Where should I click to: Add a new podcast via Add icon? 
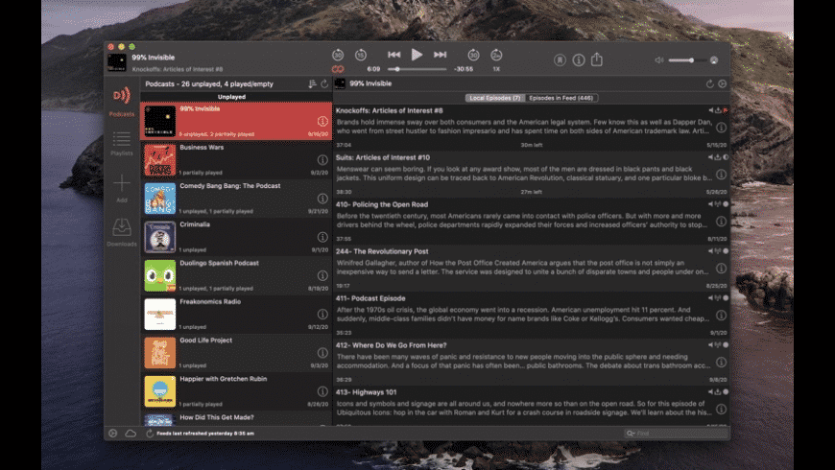click(122, 188)
